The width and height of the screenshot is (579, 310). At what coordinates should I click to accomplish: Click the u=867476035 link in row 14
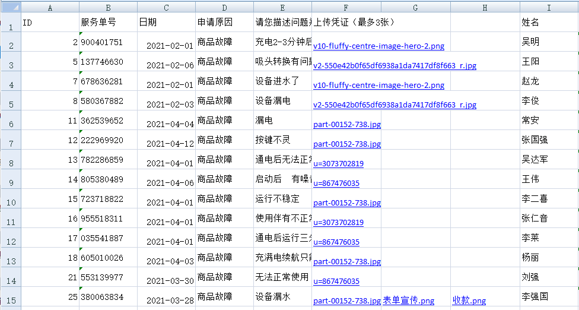pyautogui.click(x=336, y=281)
